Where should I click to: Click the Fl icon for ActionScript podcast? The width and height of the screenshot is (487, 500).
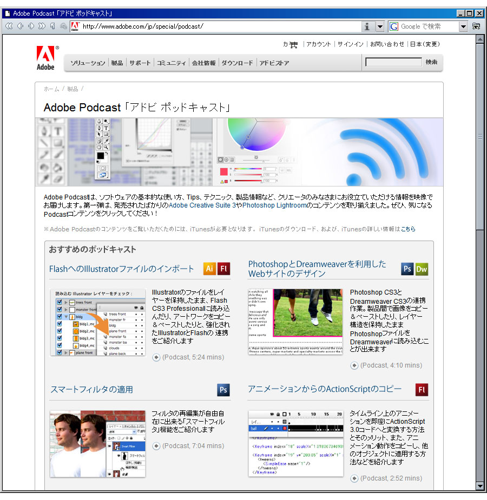pos(422,390)
